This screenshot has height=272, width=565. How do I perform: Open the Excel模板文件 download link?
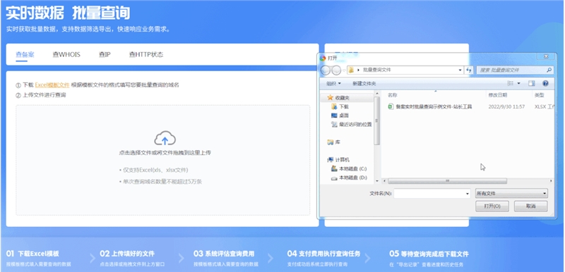point(52,85)
